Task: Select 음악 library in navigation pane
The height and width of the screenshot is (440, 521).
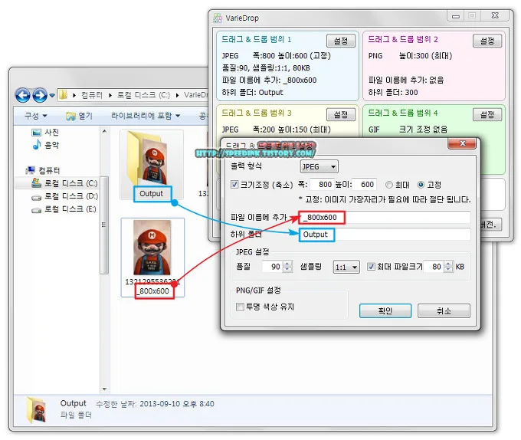Action: click(x=45, y=145)
